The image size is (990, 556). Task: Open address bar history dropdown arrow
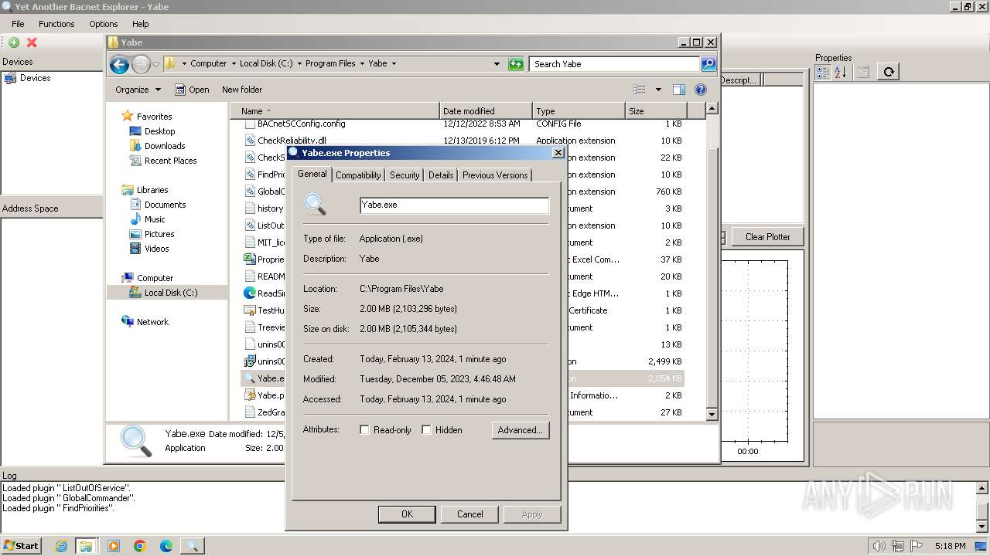[x=497, y=64]
